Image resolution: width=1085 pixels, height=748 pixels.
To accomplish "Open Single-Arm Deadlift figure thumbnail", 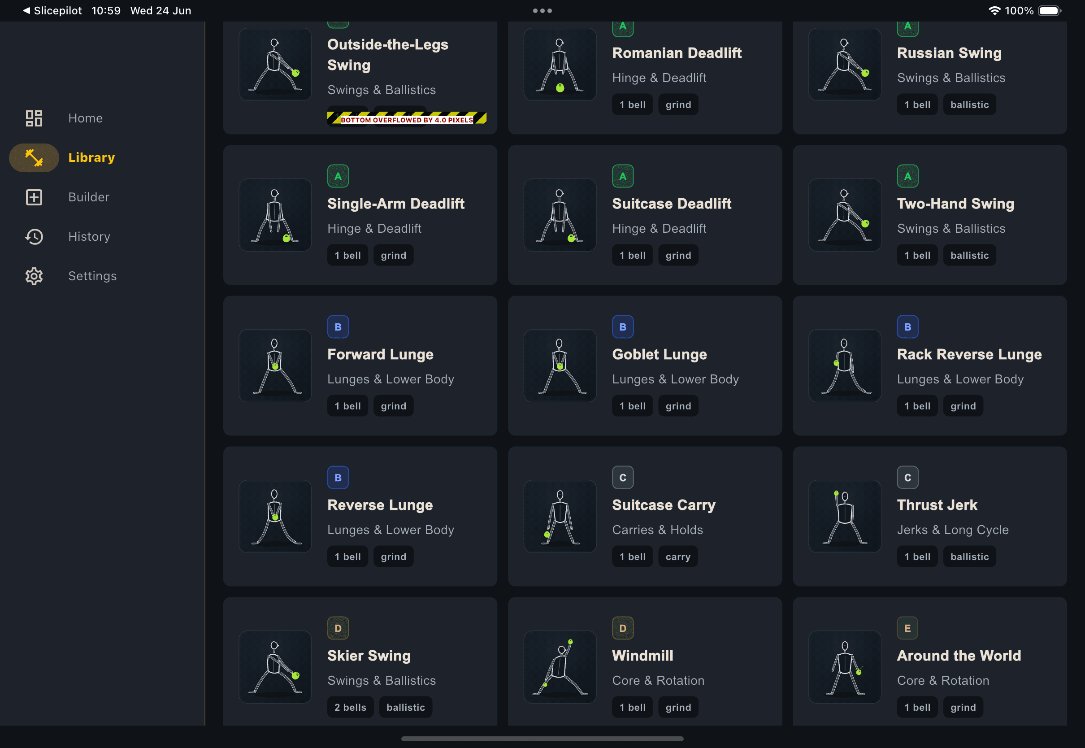I will click(275, 215).
